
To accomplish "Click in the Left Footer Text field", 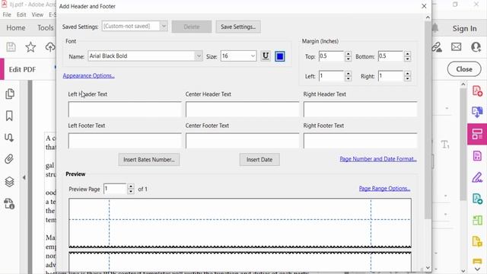I will [x=125, y=141].
